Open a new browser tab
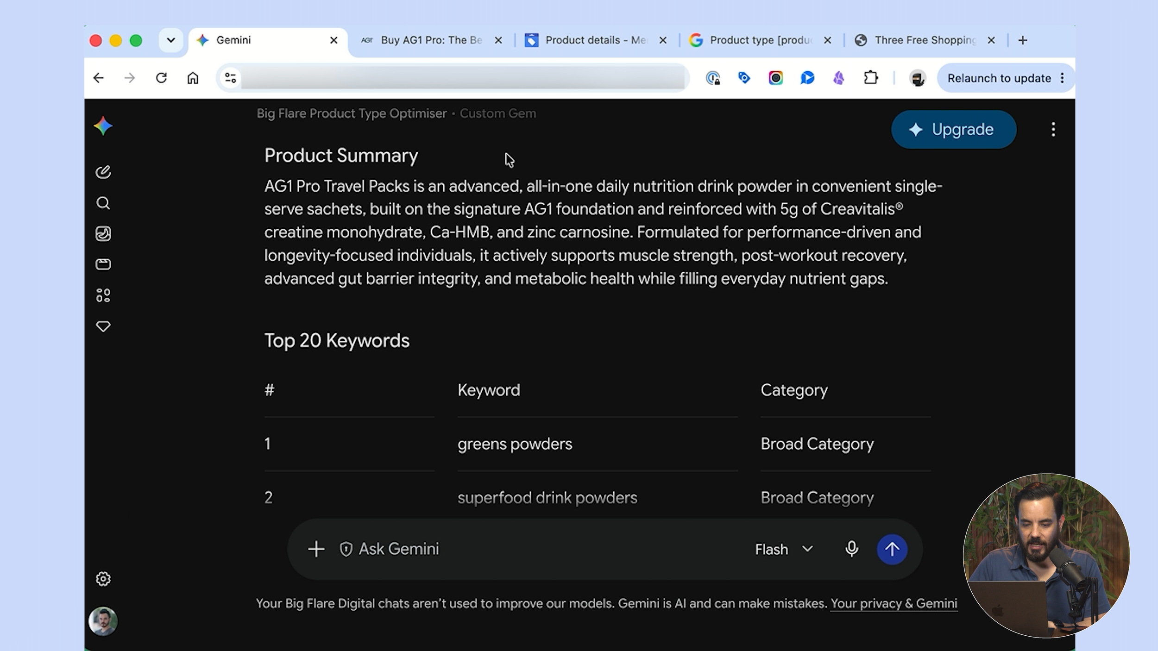This screenshot has height=651, width=1158. (x=1023, y=40)
